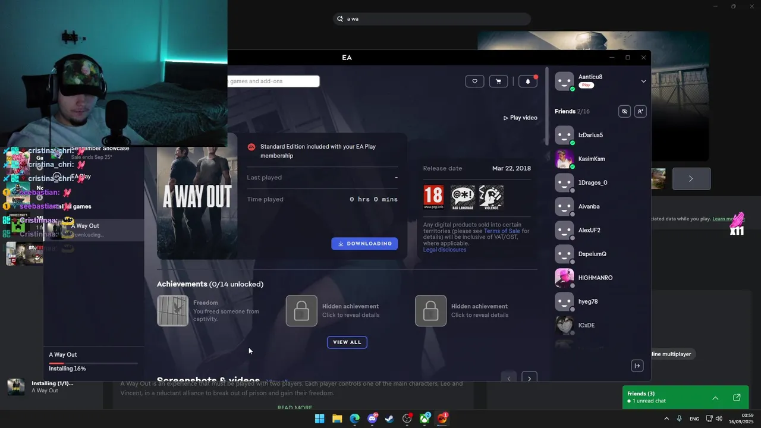Click next arrow in Xbox app gallery
This screenshot has height=428, width=761.
tap(691, 178)
